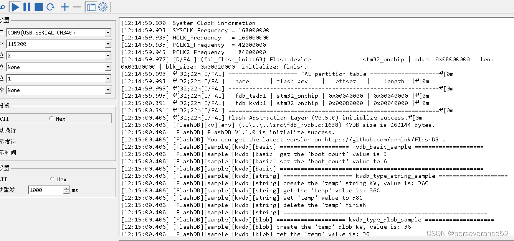
Task: Open the stop bits dropdown showing 1
Action: tap(59, 79)
